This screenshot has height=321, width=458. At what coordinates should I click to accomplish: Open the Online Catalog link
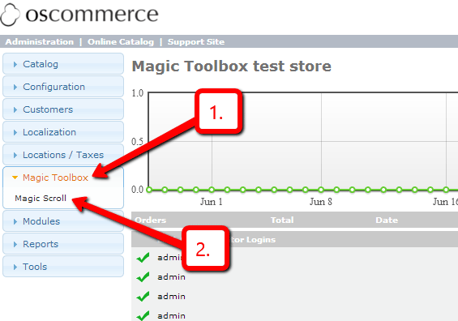(x=121, y=42)
